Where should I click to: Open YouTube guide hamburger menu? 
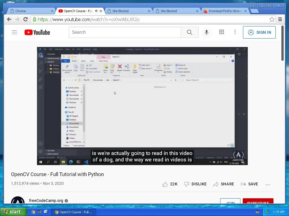14,32
